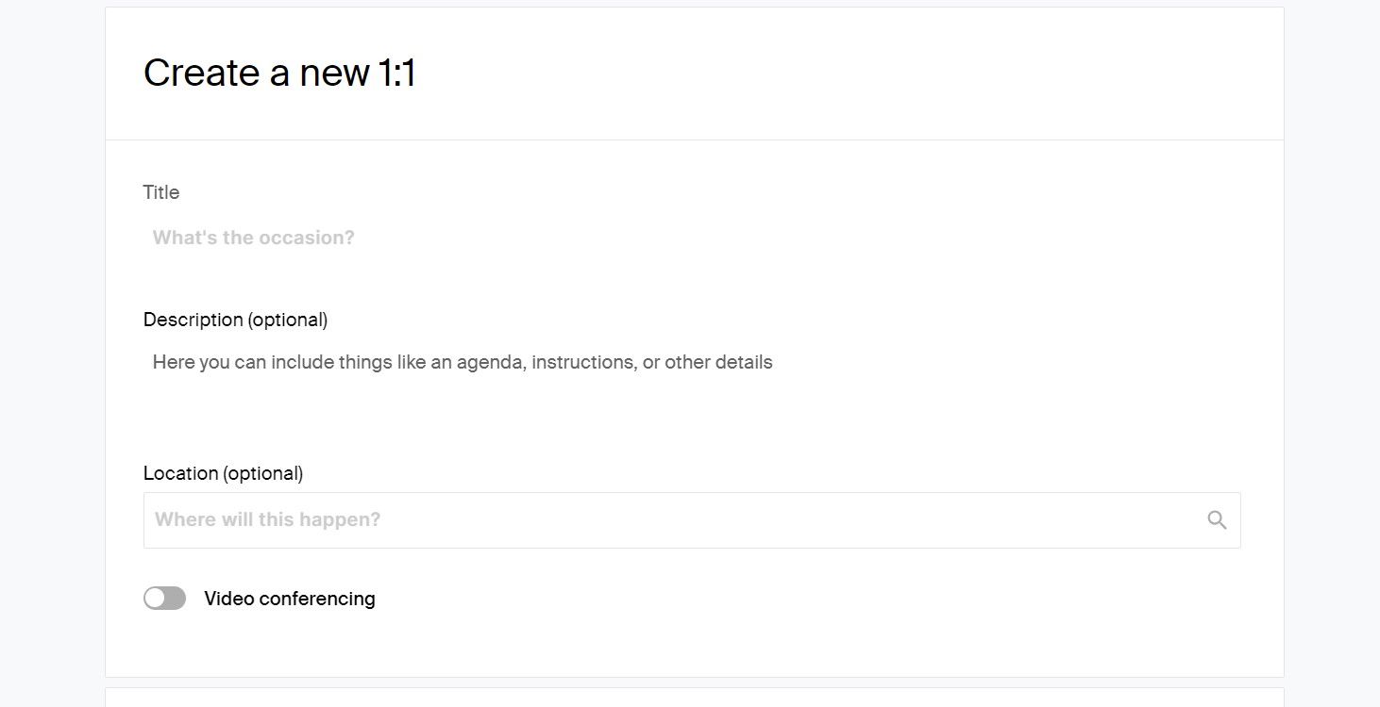
Task: Click the 'Here you can include things like an agenda' area
Action: click(463, 362)
